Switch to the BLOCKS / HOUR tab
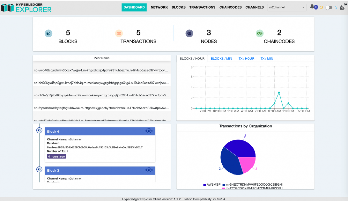This screenshot has width=348, height=201. point(192,59)
